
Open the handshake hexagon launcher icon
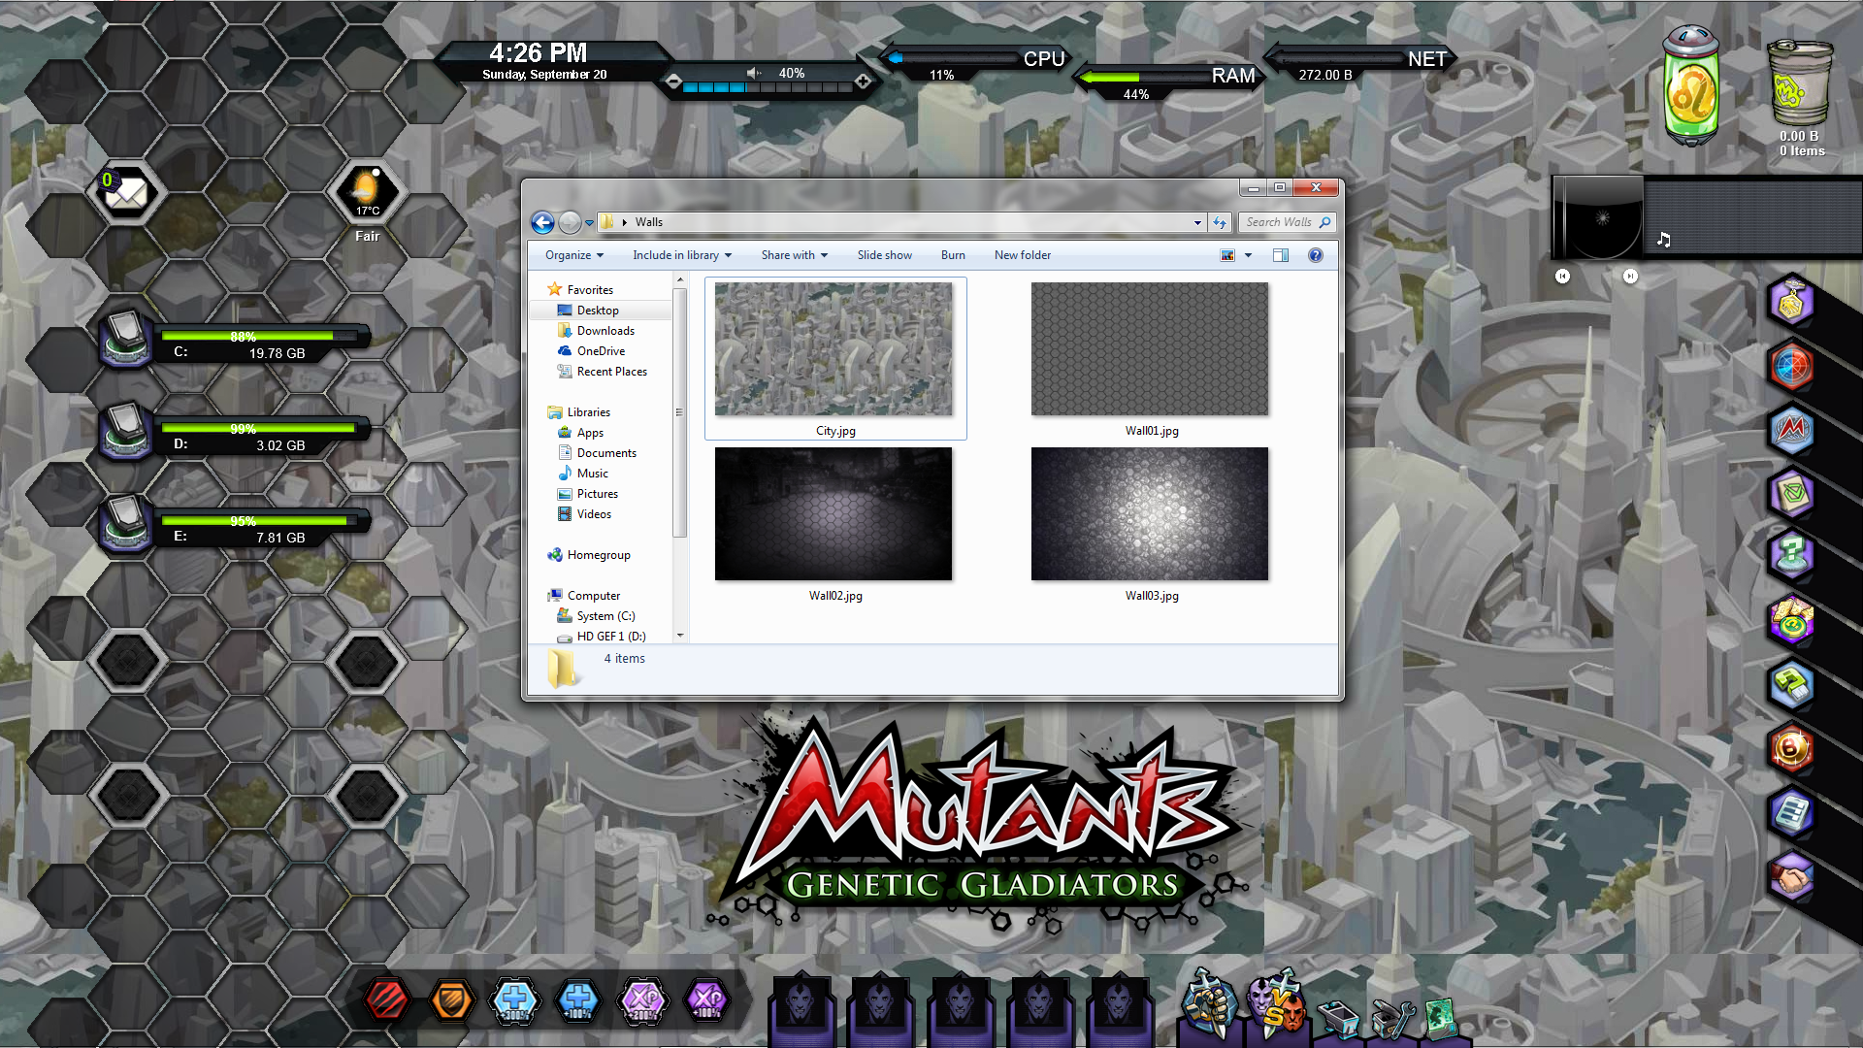pos(1791,878)
